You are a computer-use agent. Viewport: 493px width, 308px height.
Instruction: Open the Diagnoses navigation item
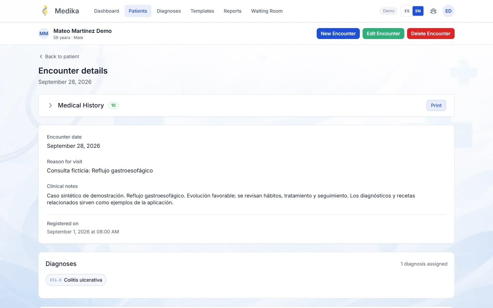tap(169, 11)
